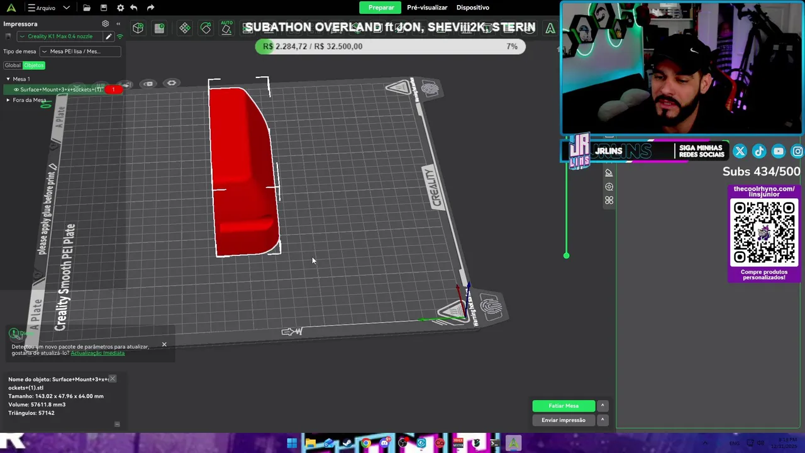The image size is (805, 453).
Task: Click the Enviar impressão button
Action: pyautogui.click(x=563, y=420)
